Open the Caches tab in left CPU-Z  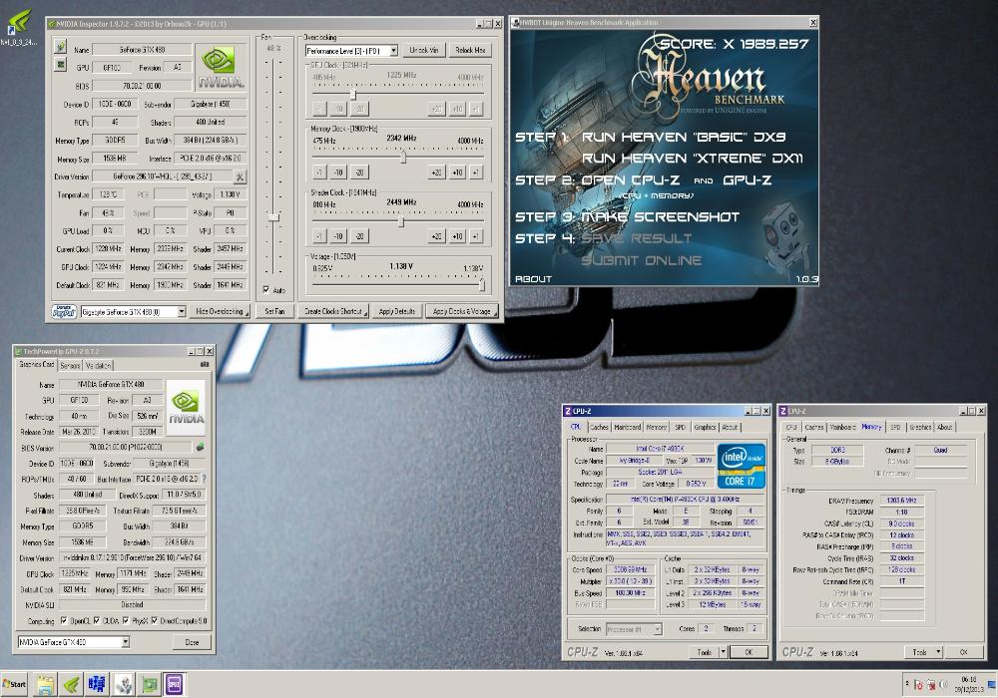[598, 427]
